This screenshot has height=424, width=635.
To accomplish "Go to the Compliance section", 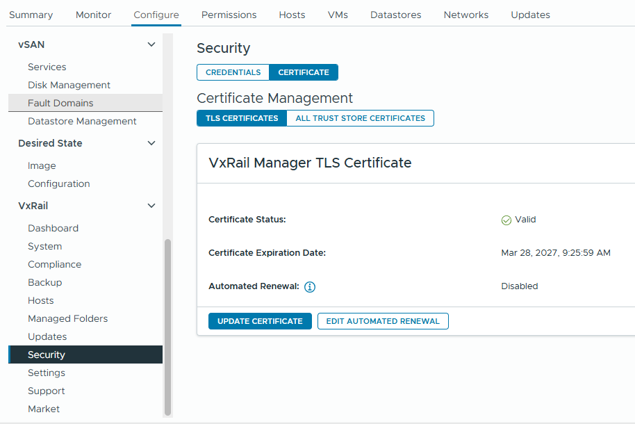I will point(54,264).
